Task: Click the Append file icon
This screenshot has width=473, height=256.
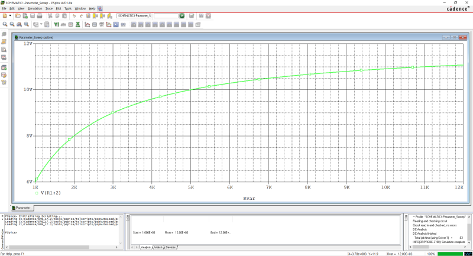Action: [25, 16]
